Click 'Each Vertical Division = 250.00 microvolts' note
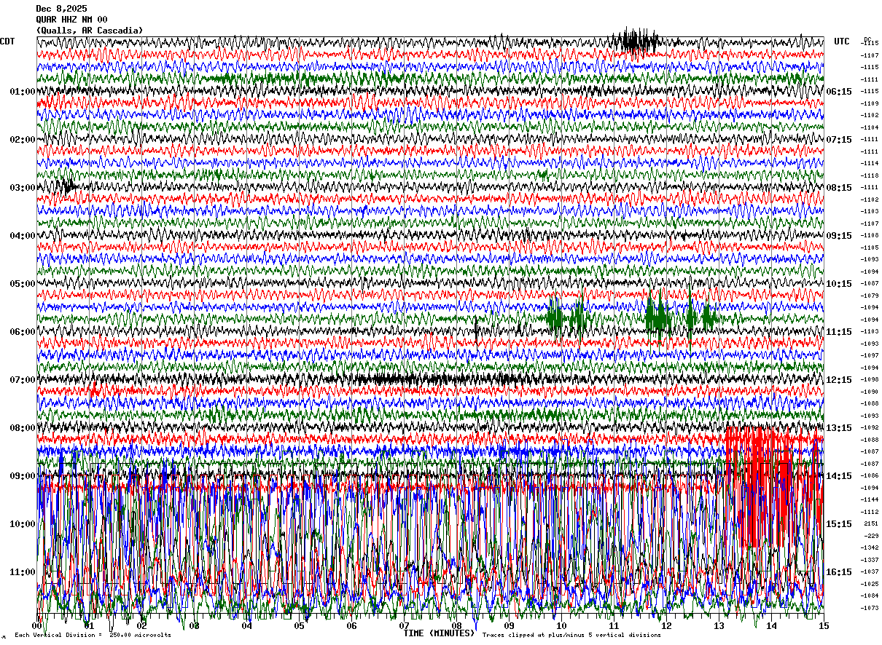882x645 pixels. [93, 636]
